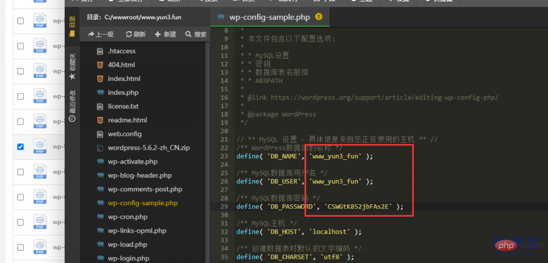The image size is (548, 263).
Task: Click the 'MySQL数据库用户名' comment line
Action: (281, 173)
